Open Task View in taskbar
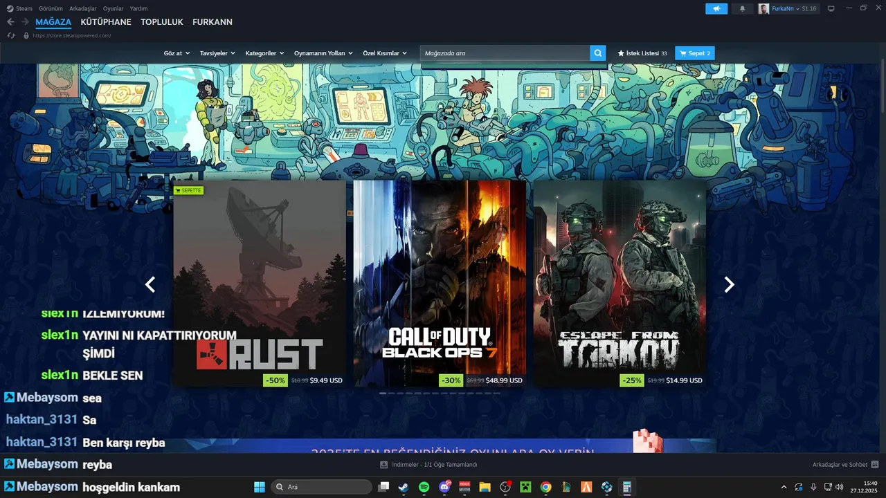The height and width of the screenshot is (498, 886). [x=383, y=487]
